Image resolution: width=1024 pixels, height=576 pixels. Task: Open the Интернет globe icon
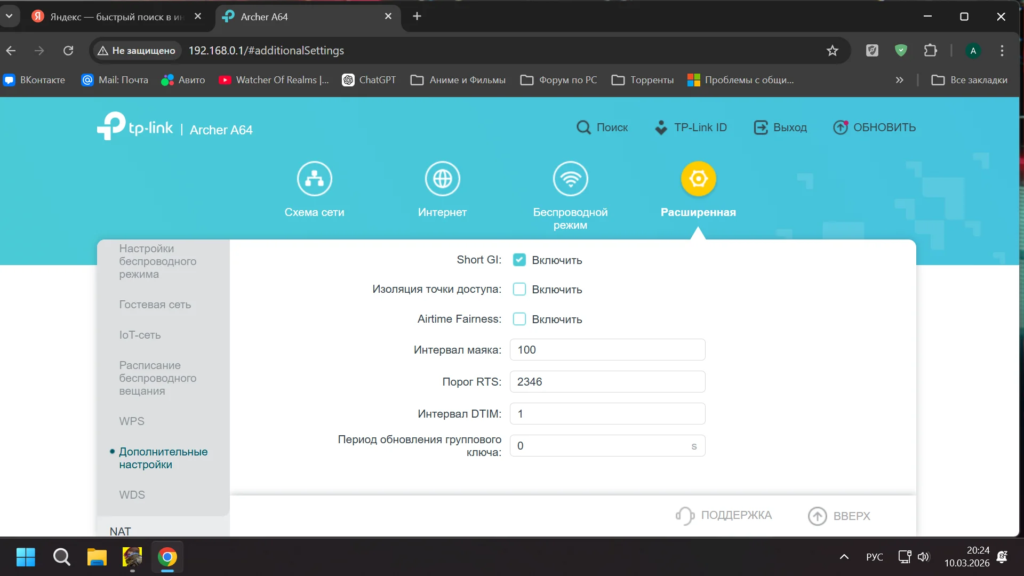(x=442, y=179)
